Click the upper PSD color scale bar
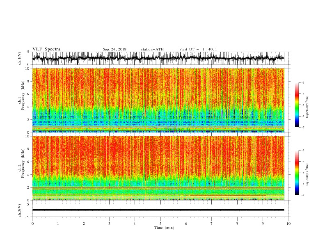The width and height of the screenshot is (325, 251). [297, 105]
